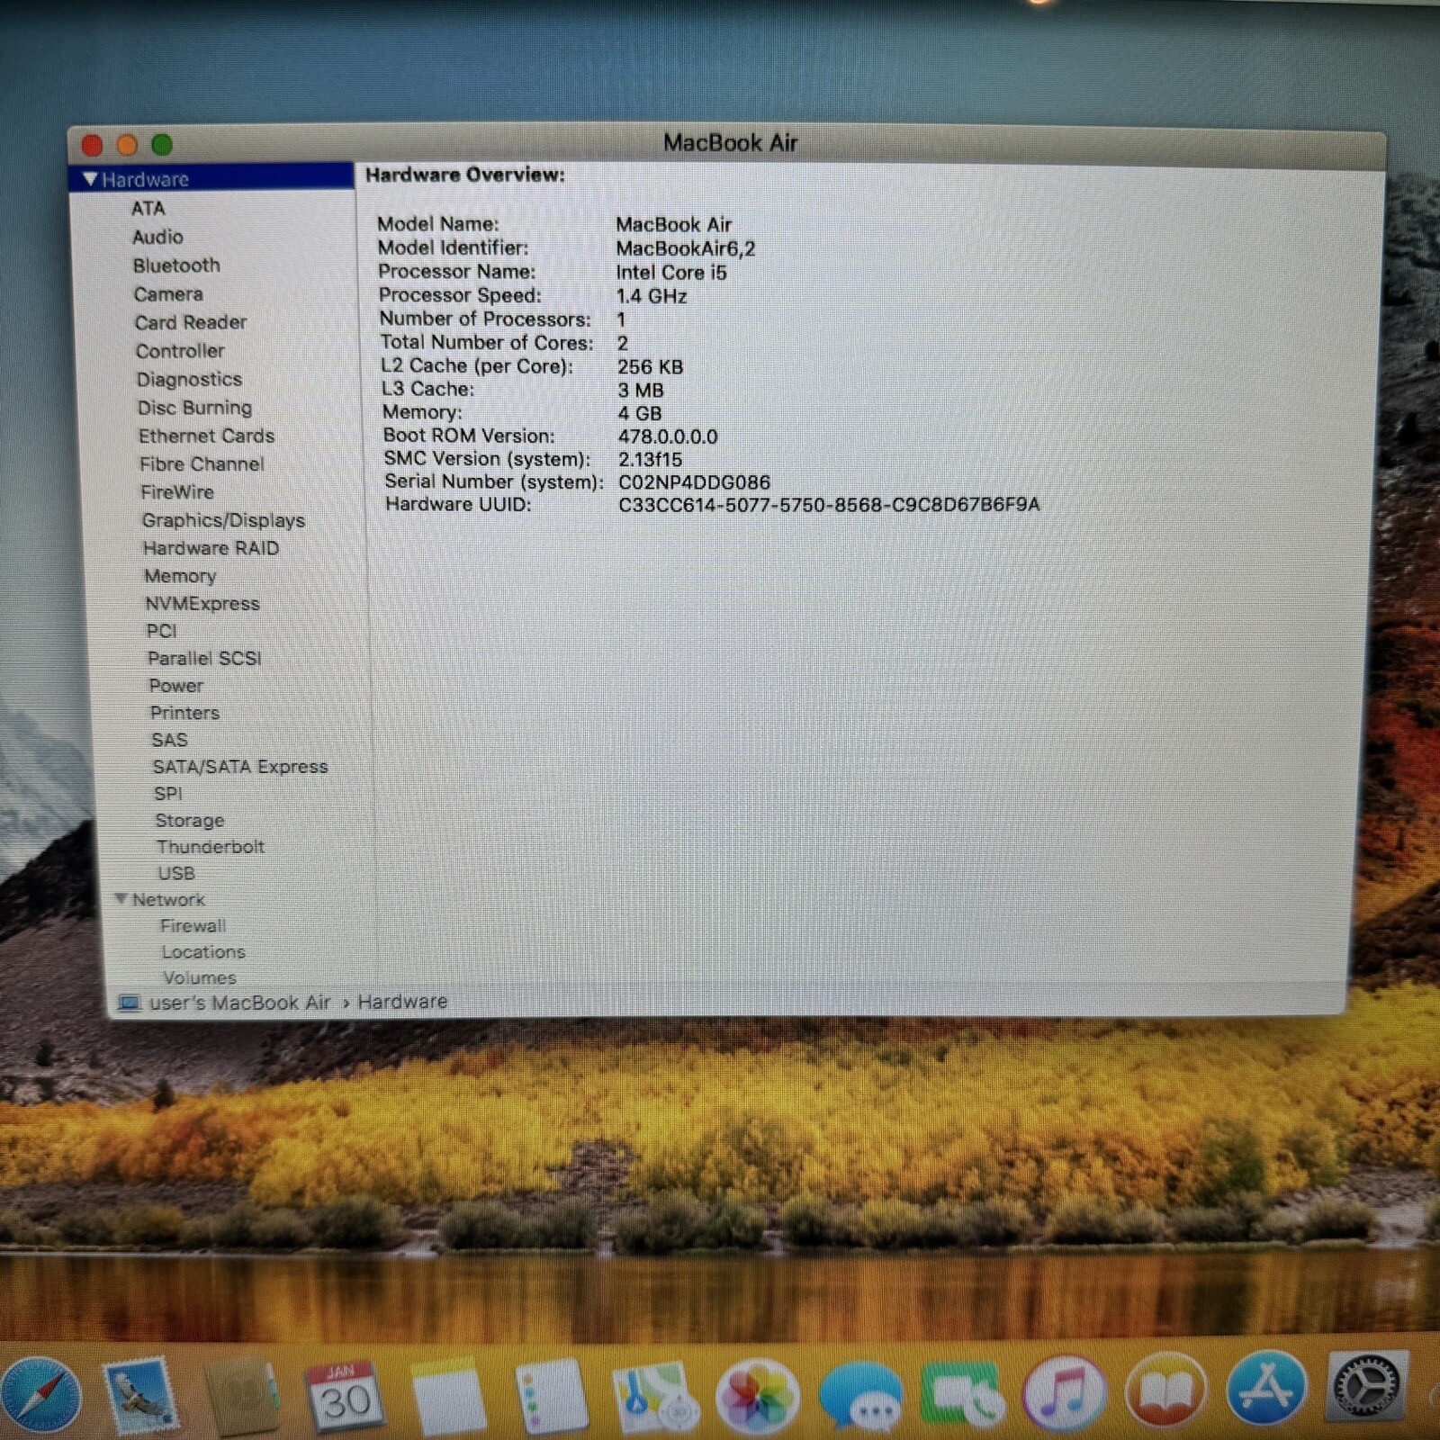The image size is (1440, 1440).
Task: Open Bluetooth hardware information
Action: pyautogui.click(x=176, y=265)
